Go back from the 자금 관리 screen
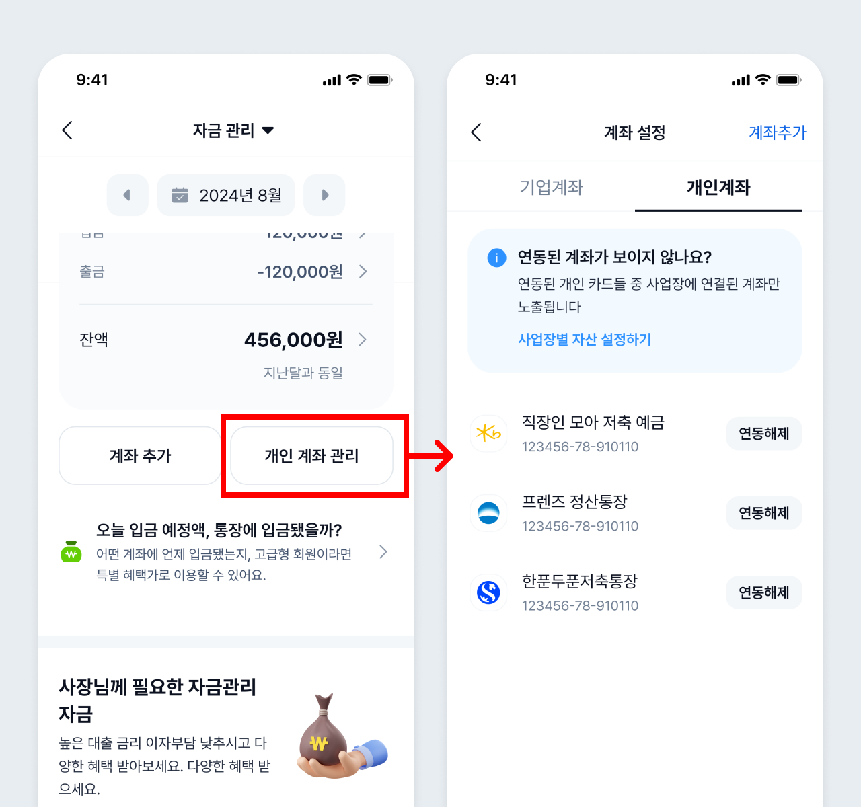Image resolution: width=861 pixels, height=807 pixels. 67,130
